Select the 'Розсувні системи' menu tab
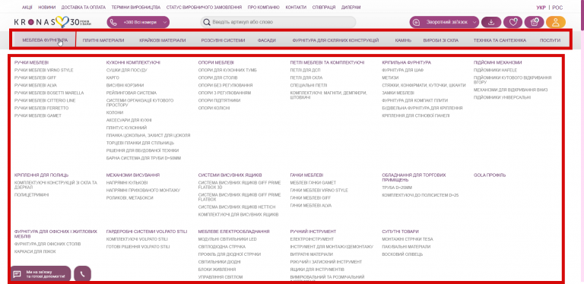 [x=223, y=40]
